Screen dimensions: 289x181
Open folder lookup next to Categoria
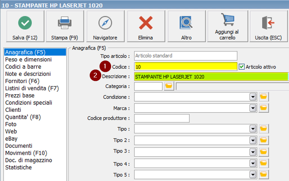(169, 86)
